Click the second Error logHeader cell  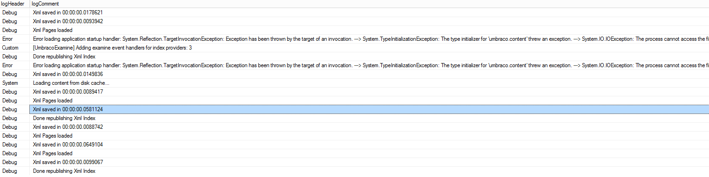tap(15, 65)
